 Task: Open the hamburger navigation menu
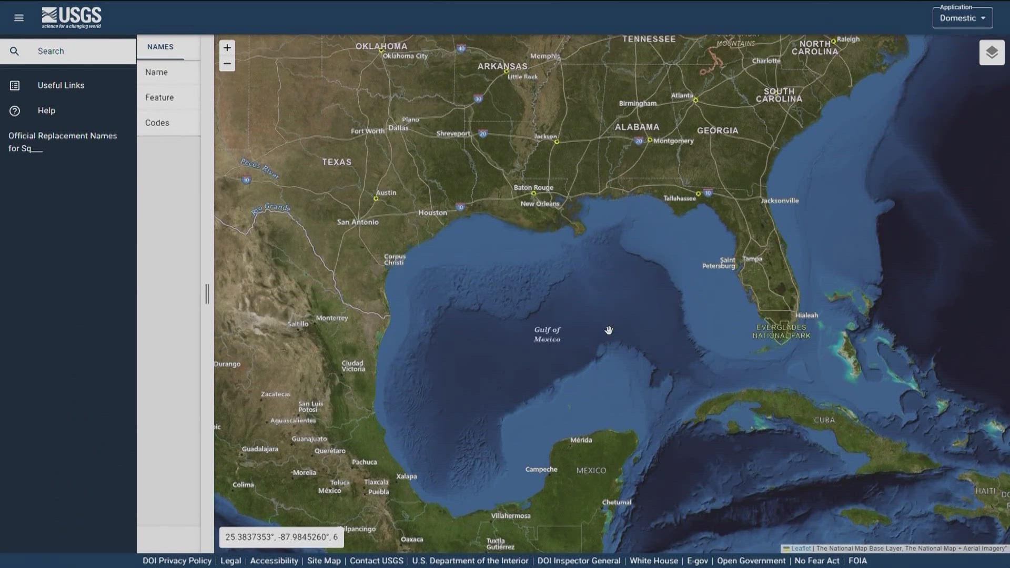point(19,17)
